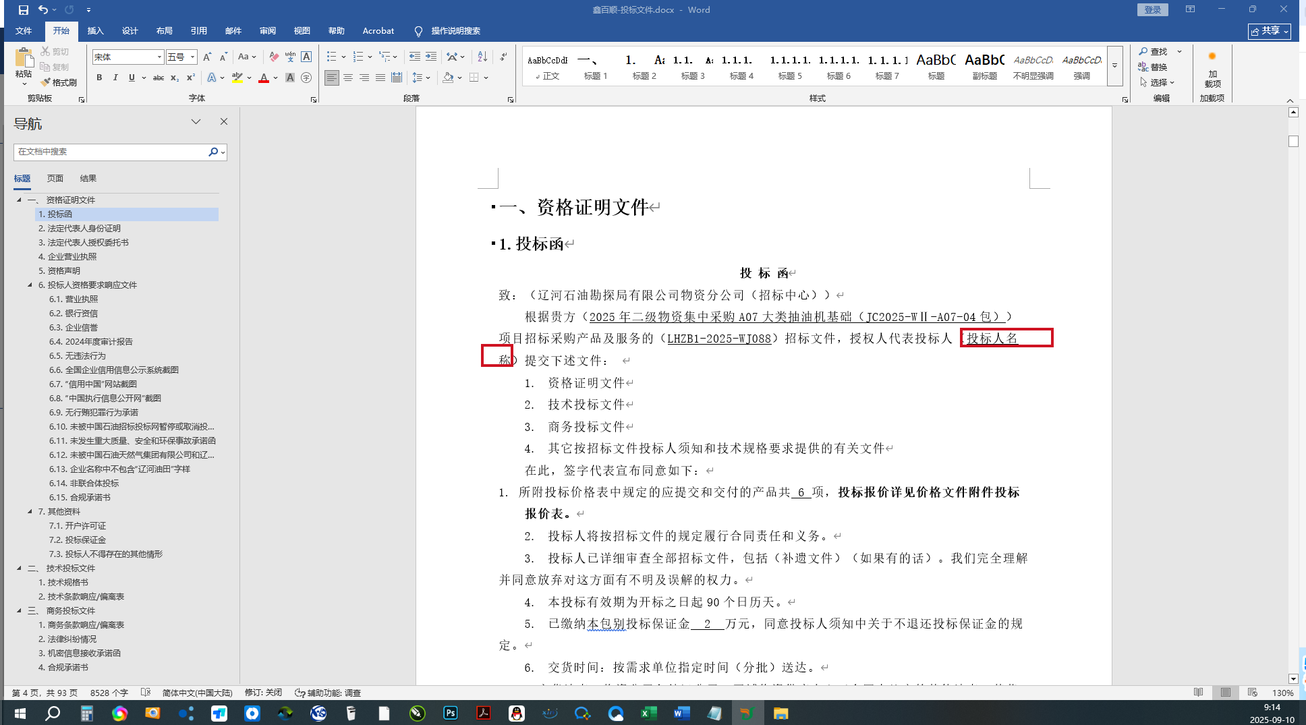Center-align the paragraph
Screen dimensions: 1306x725
[348, 78]
